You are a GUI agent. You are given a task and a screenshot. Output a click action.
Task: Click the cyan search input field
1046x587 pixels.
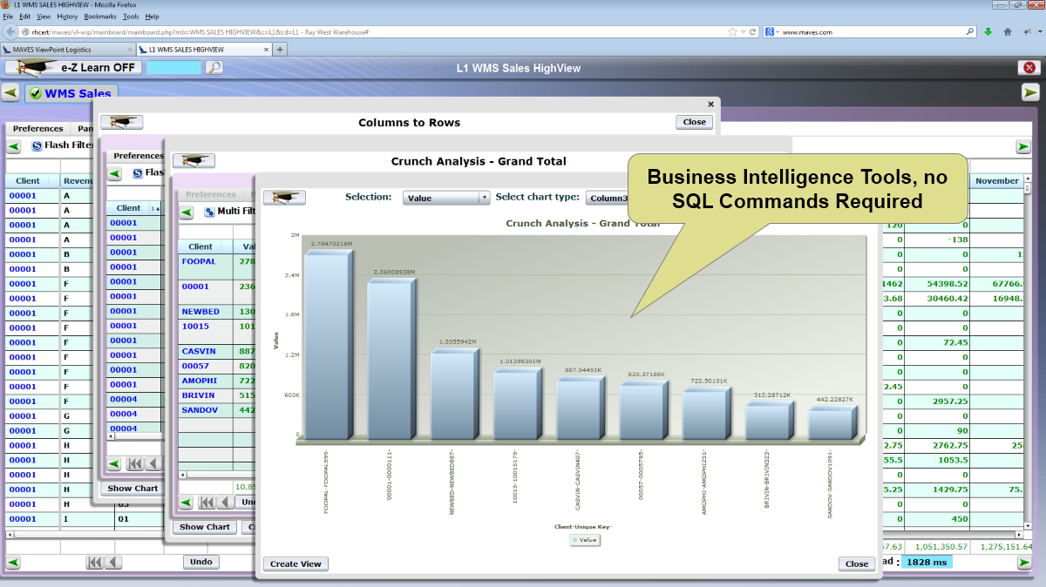point(173,68)
